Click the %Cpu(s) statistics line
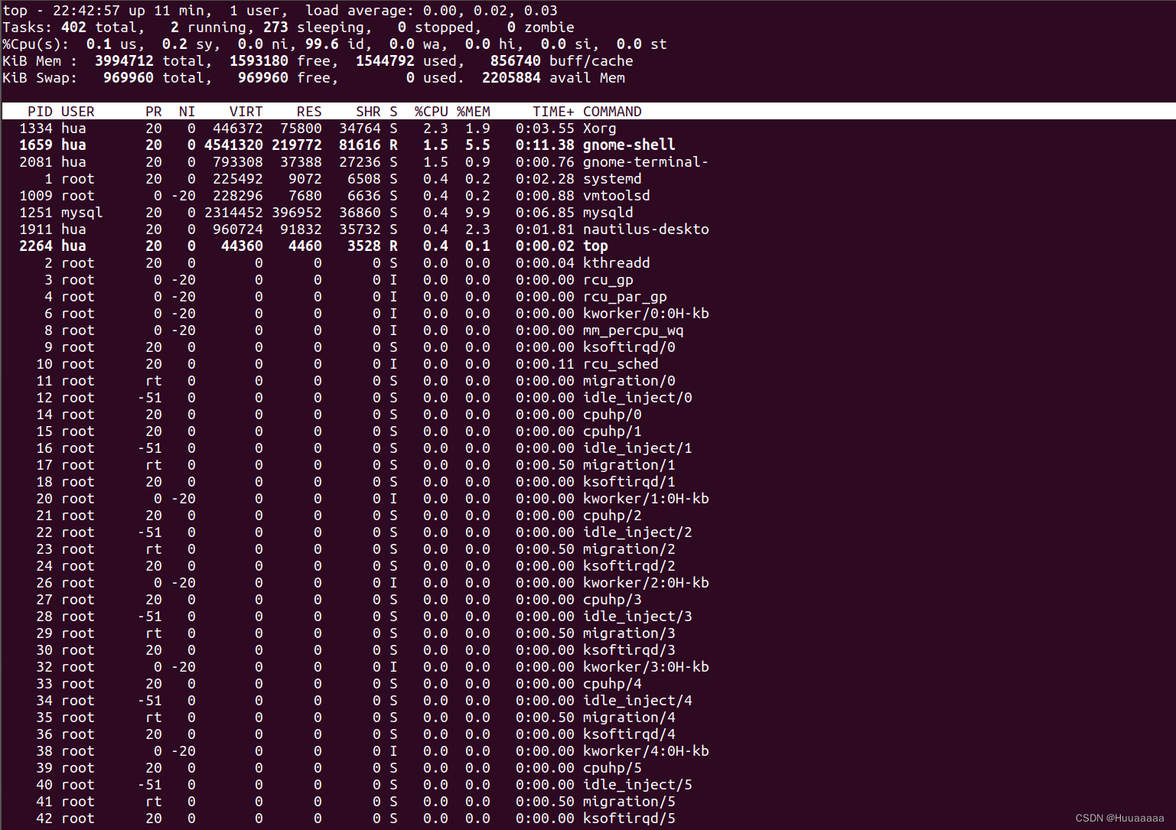 [x=333, y=44]
